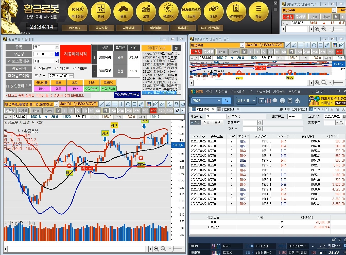Click the up arrow icon in main chart toolbar
The height and width of the screenshot is (255, 346).
170,104
